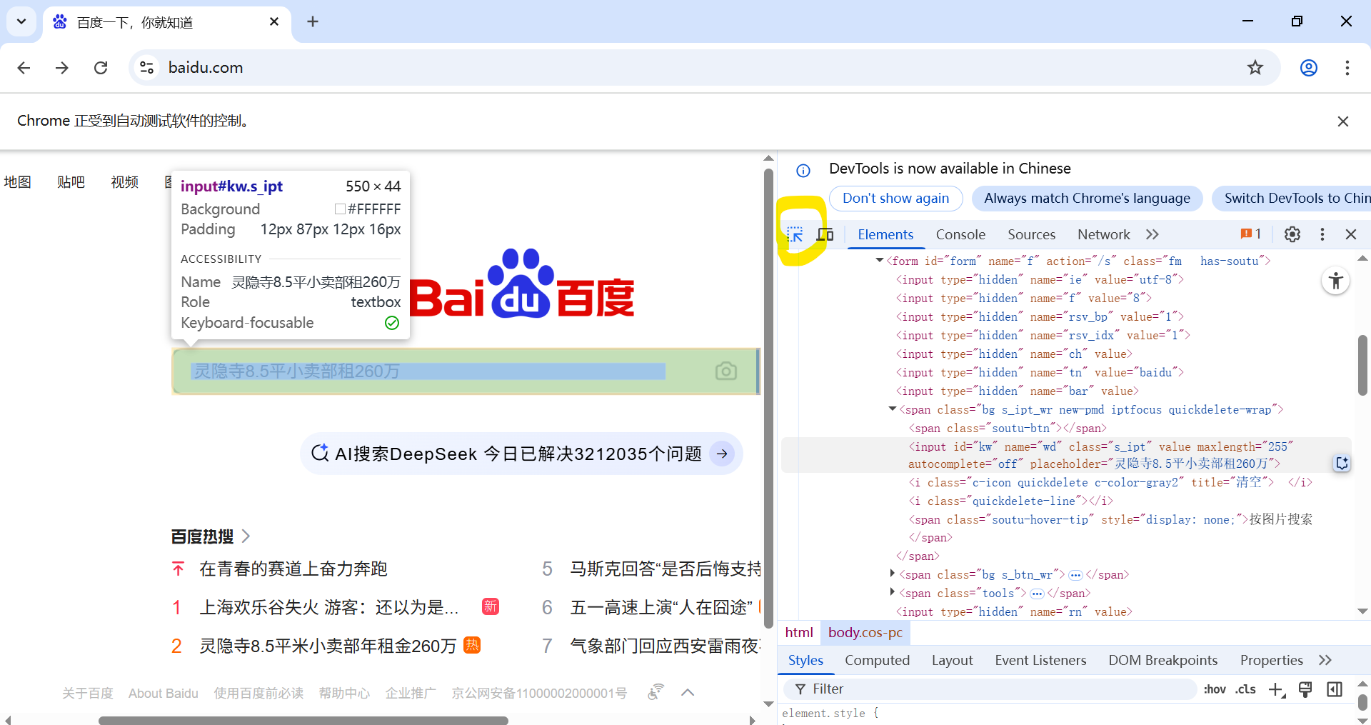The image size is (1371, 725).
Task: Click the accessibility helper icon in footer
Action: point(656,691)
